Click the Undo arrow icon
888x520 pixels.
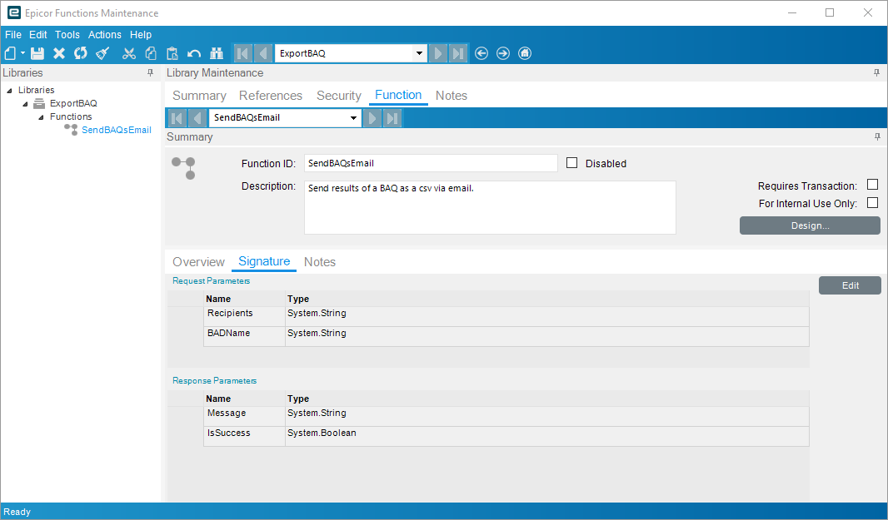click(x=194, y=53)
